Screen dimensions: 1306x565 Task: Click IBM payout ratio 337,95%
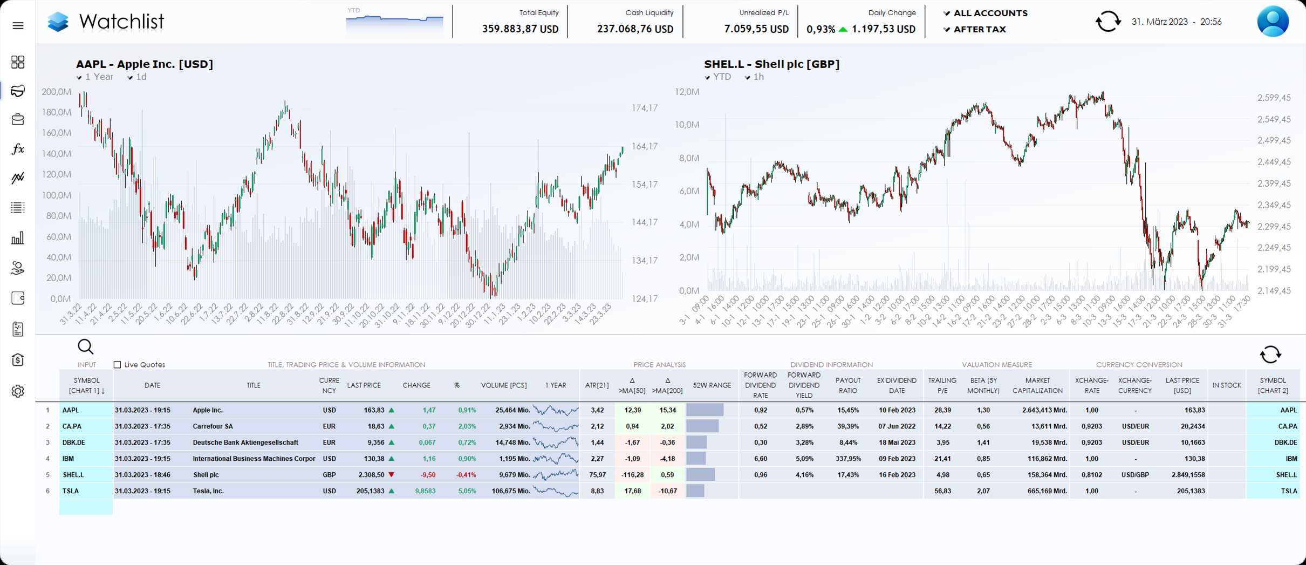(848, 459)
